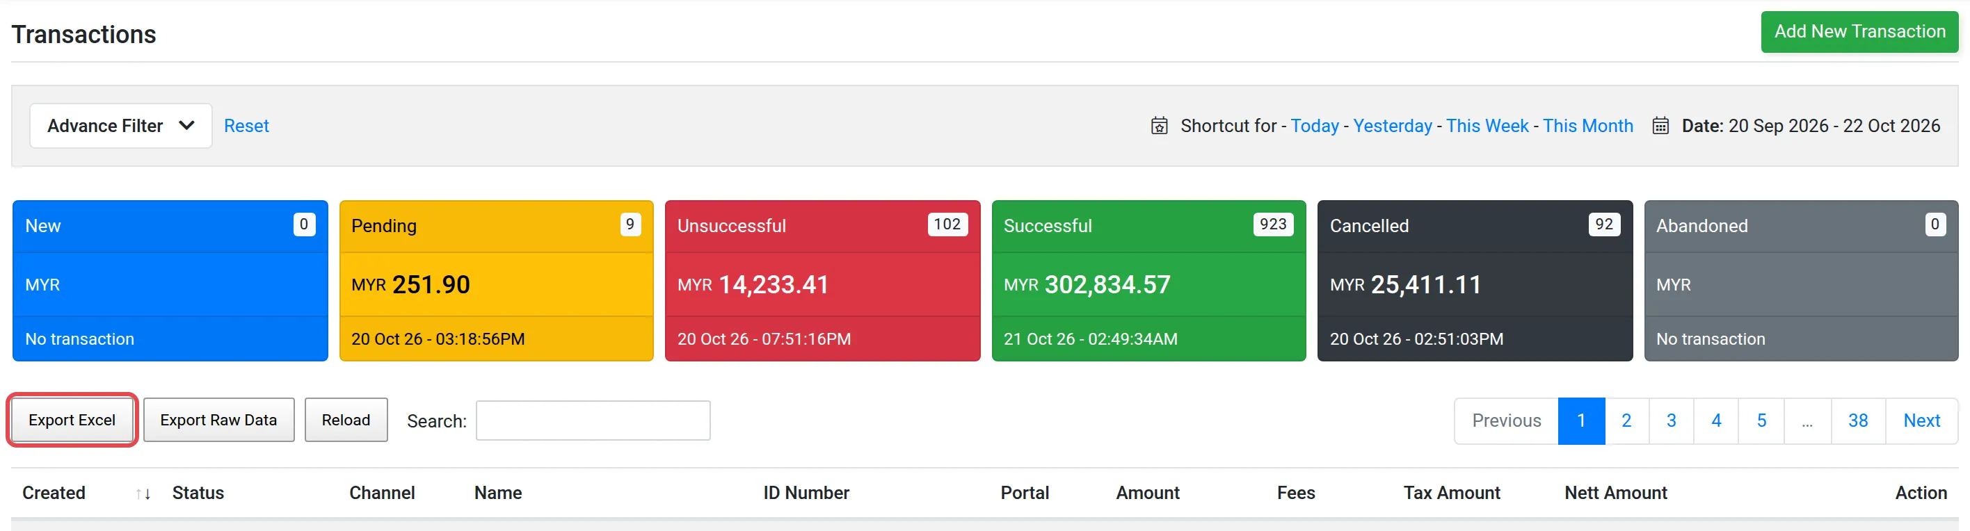
Task: Focus the Search input field
Action: pyautogui.click(x=593, y=421)
